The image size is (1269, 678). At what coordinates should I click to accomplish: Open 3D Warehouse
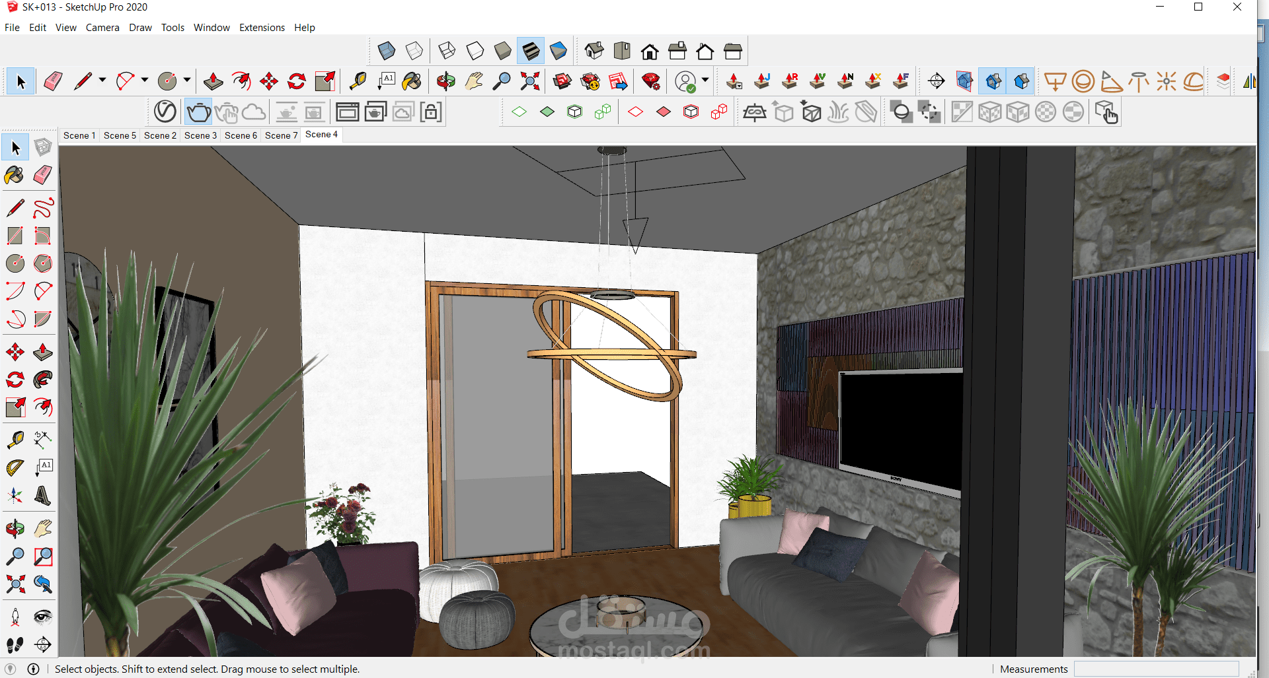(x=562, y=81)
